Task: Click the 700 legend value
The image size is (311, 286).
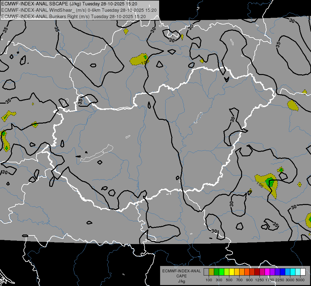Action: point(240,280)
